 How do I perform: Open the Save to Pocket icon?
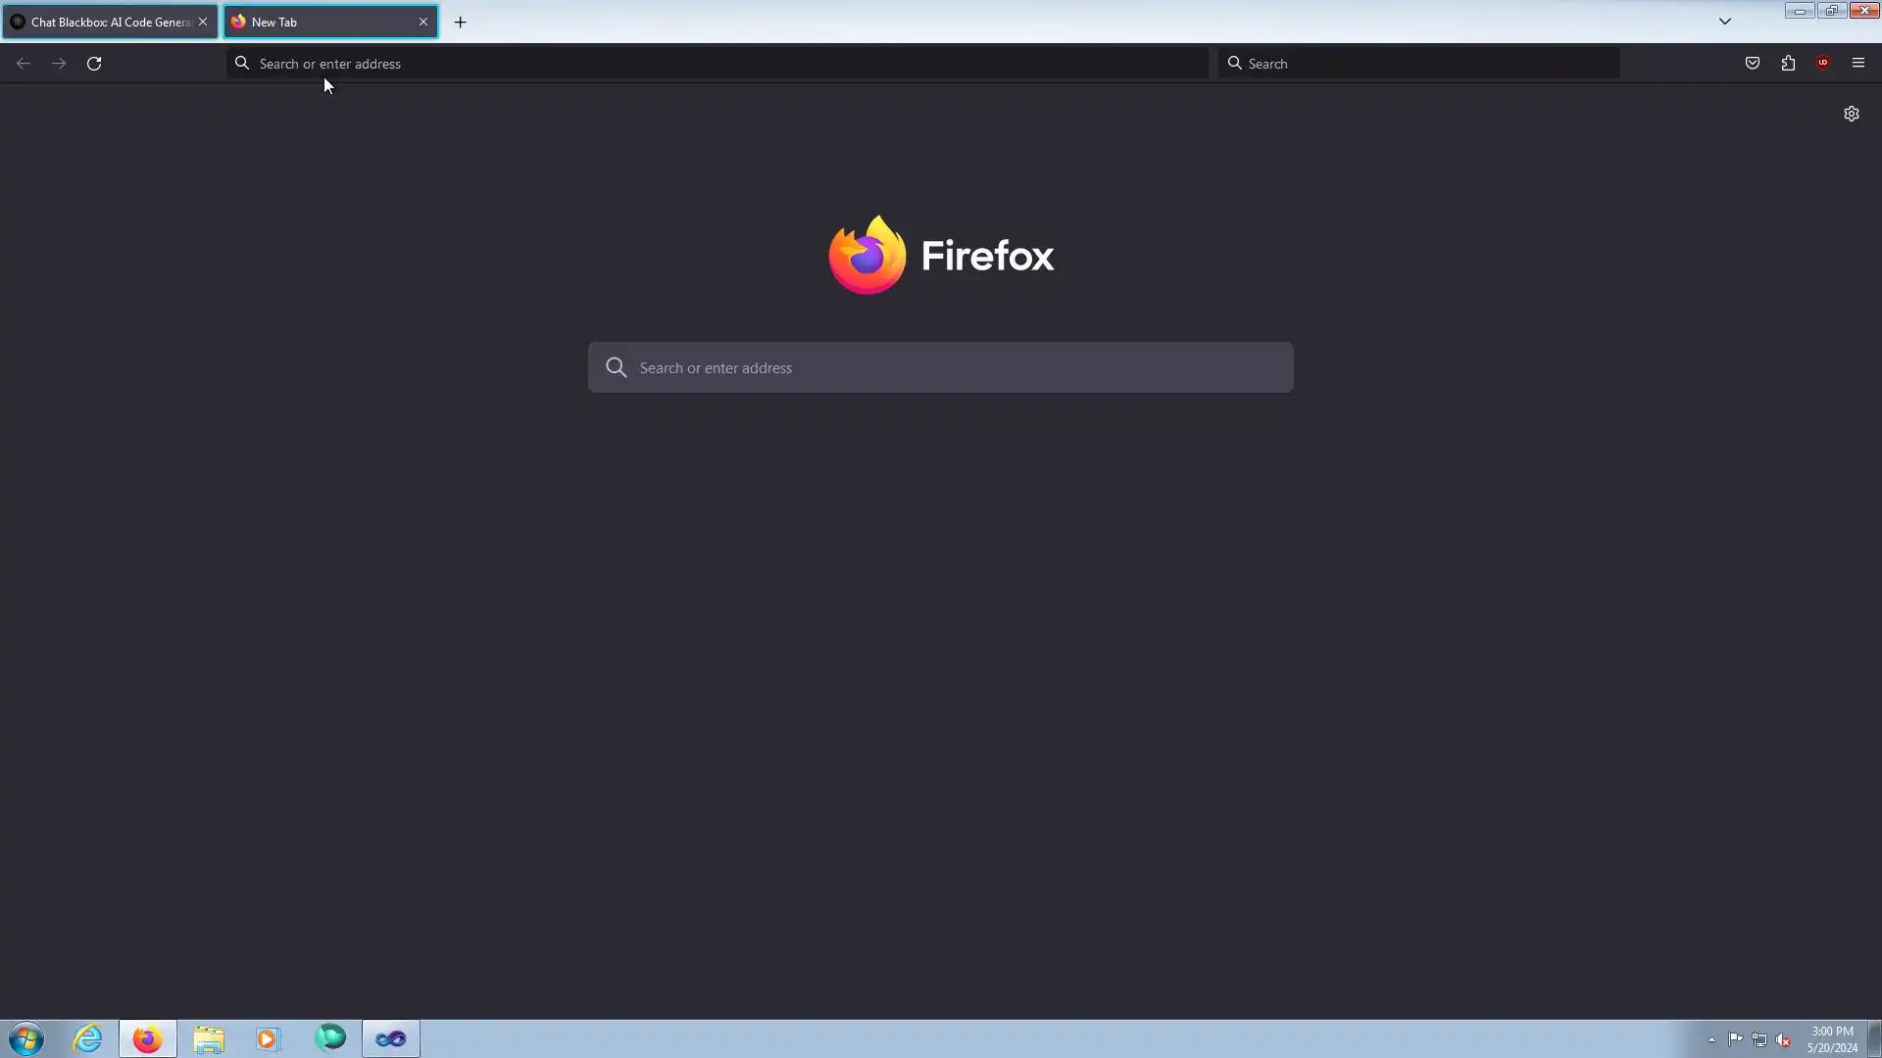pos(1753,64)
